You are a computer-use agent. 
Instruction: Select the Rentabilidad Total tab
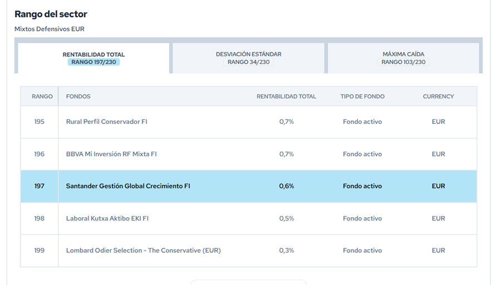tap(93, 58)
